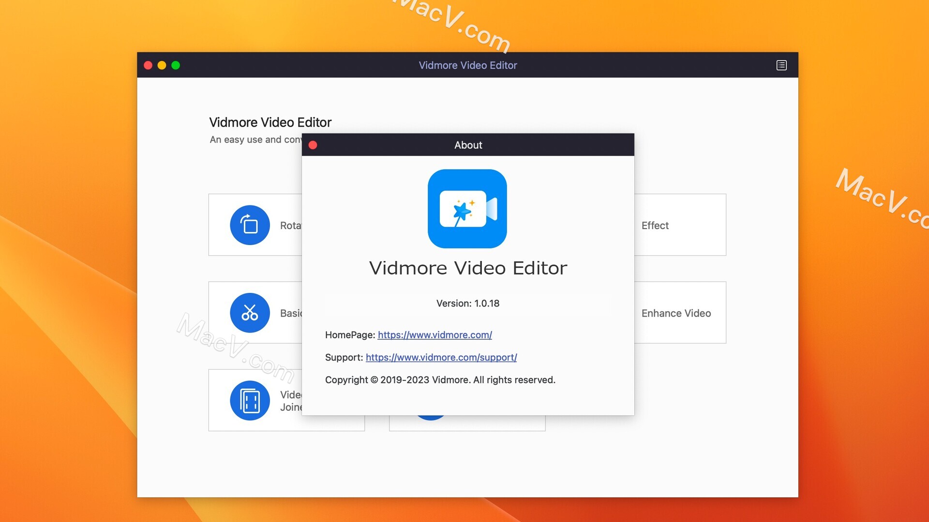This screenshot has height=522, width=929.
Task: Open the vidmore.com/support link
Action: [441, 357]
